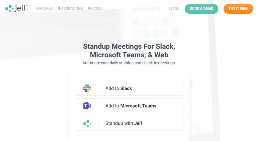Image resolution: width=269 pixels, height=141 pixels.
Task: Select the teal Book a Demo button
Action: coord(201,9)
